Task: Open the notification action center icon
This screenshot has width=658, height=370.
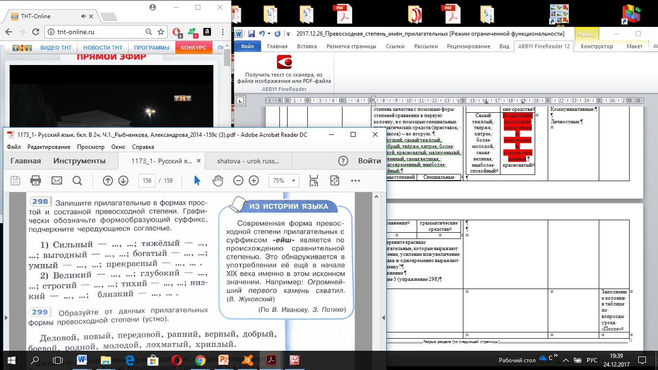Action: click(643, 360)
